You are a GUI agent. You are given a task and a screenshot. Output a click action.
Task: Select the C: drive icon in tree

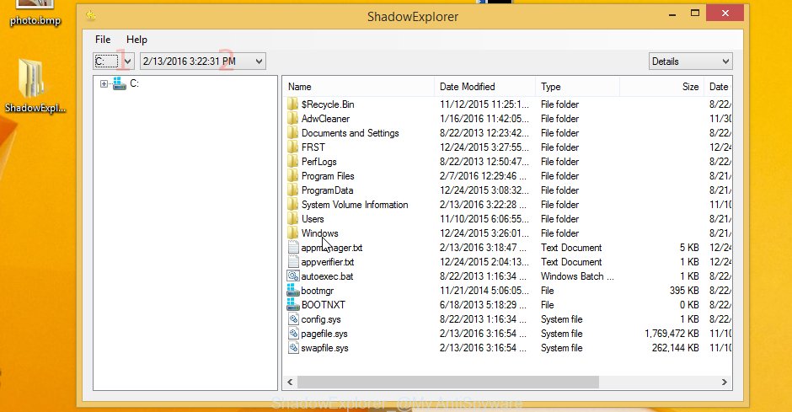(x=119, y=83)
